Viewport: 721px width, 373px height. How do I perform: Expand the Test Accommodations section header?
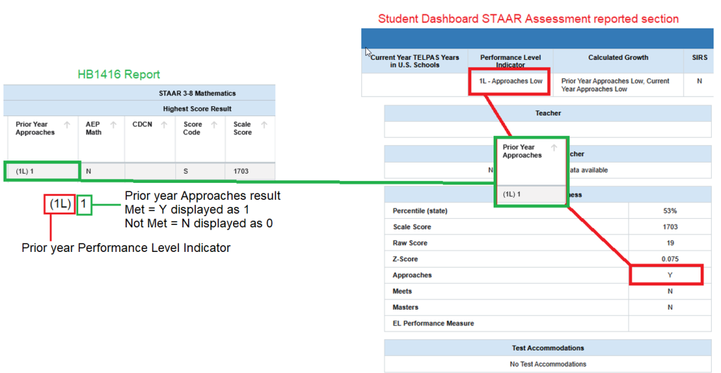click(x=548, y=348)
